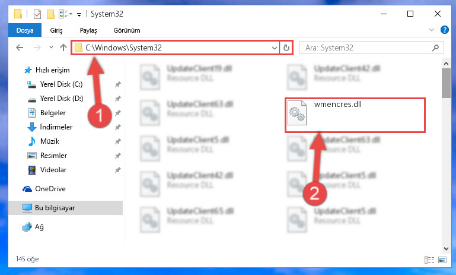Click the vertical scrollbar thumb
Image resolution: width=456 pixels, height=275 pixels.
pos(446,83)
